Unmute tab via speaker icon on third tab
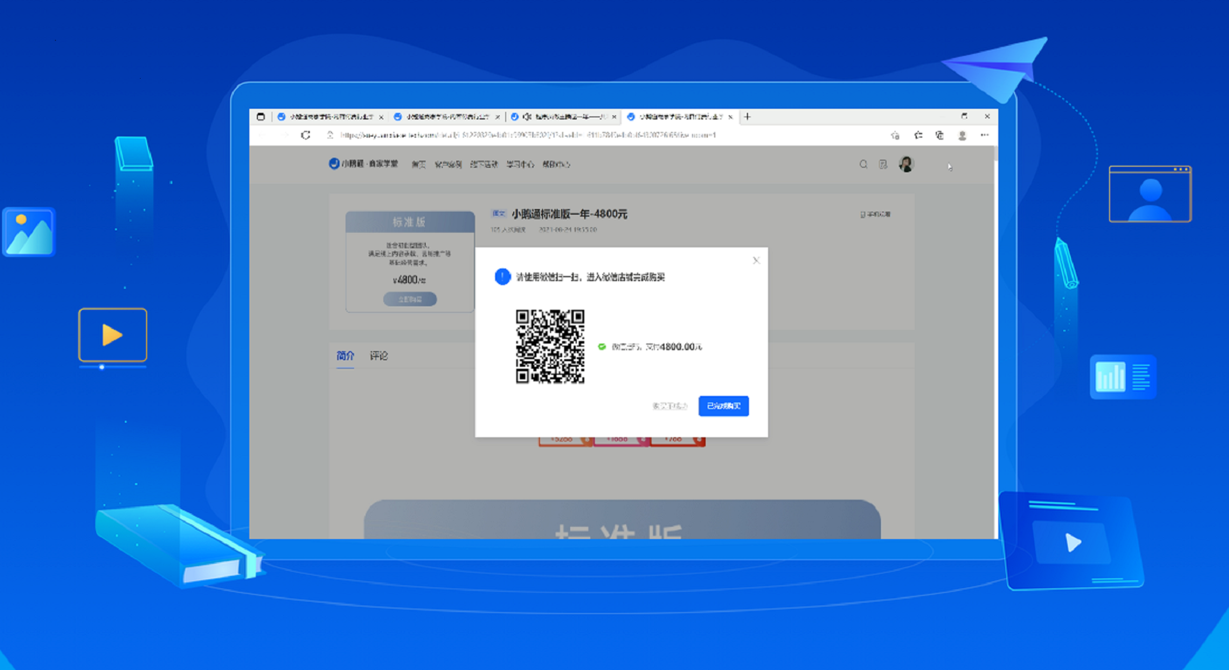1229x670 pixels. pos(527,117)
